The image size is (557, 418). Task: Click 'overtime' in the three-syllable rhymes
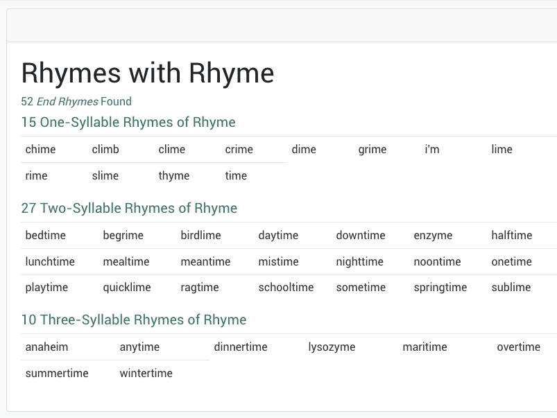[x=517, y=347]
